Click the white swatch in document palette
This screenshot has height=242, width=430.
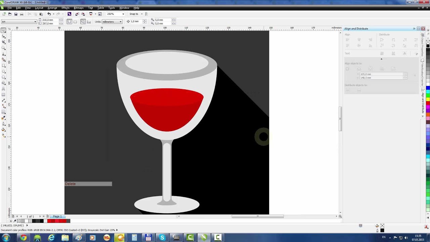26,221
